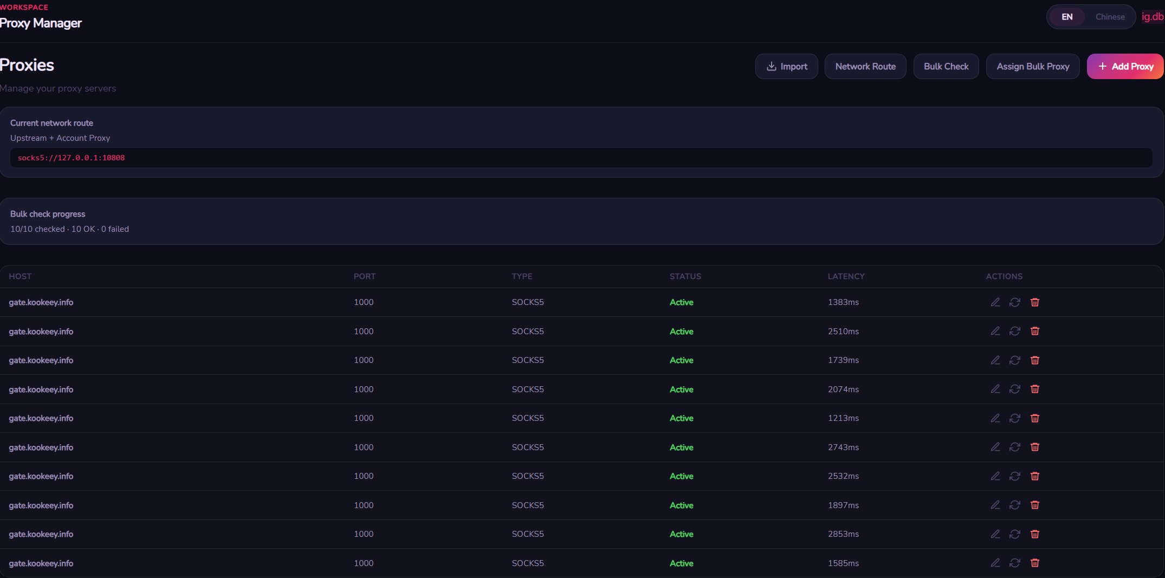Click the 1213ms latency value

843,418
